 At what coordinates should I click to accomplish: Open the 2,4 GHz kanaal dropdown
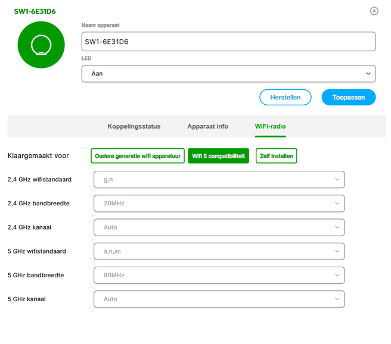click(219, 227)
